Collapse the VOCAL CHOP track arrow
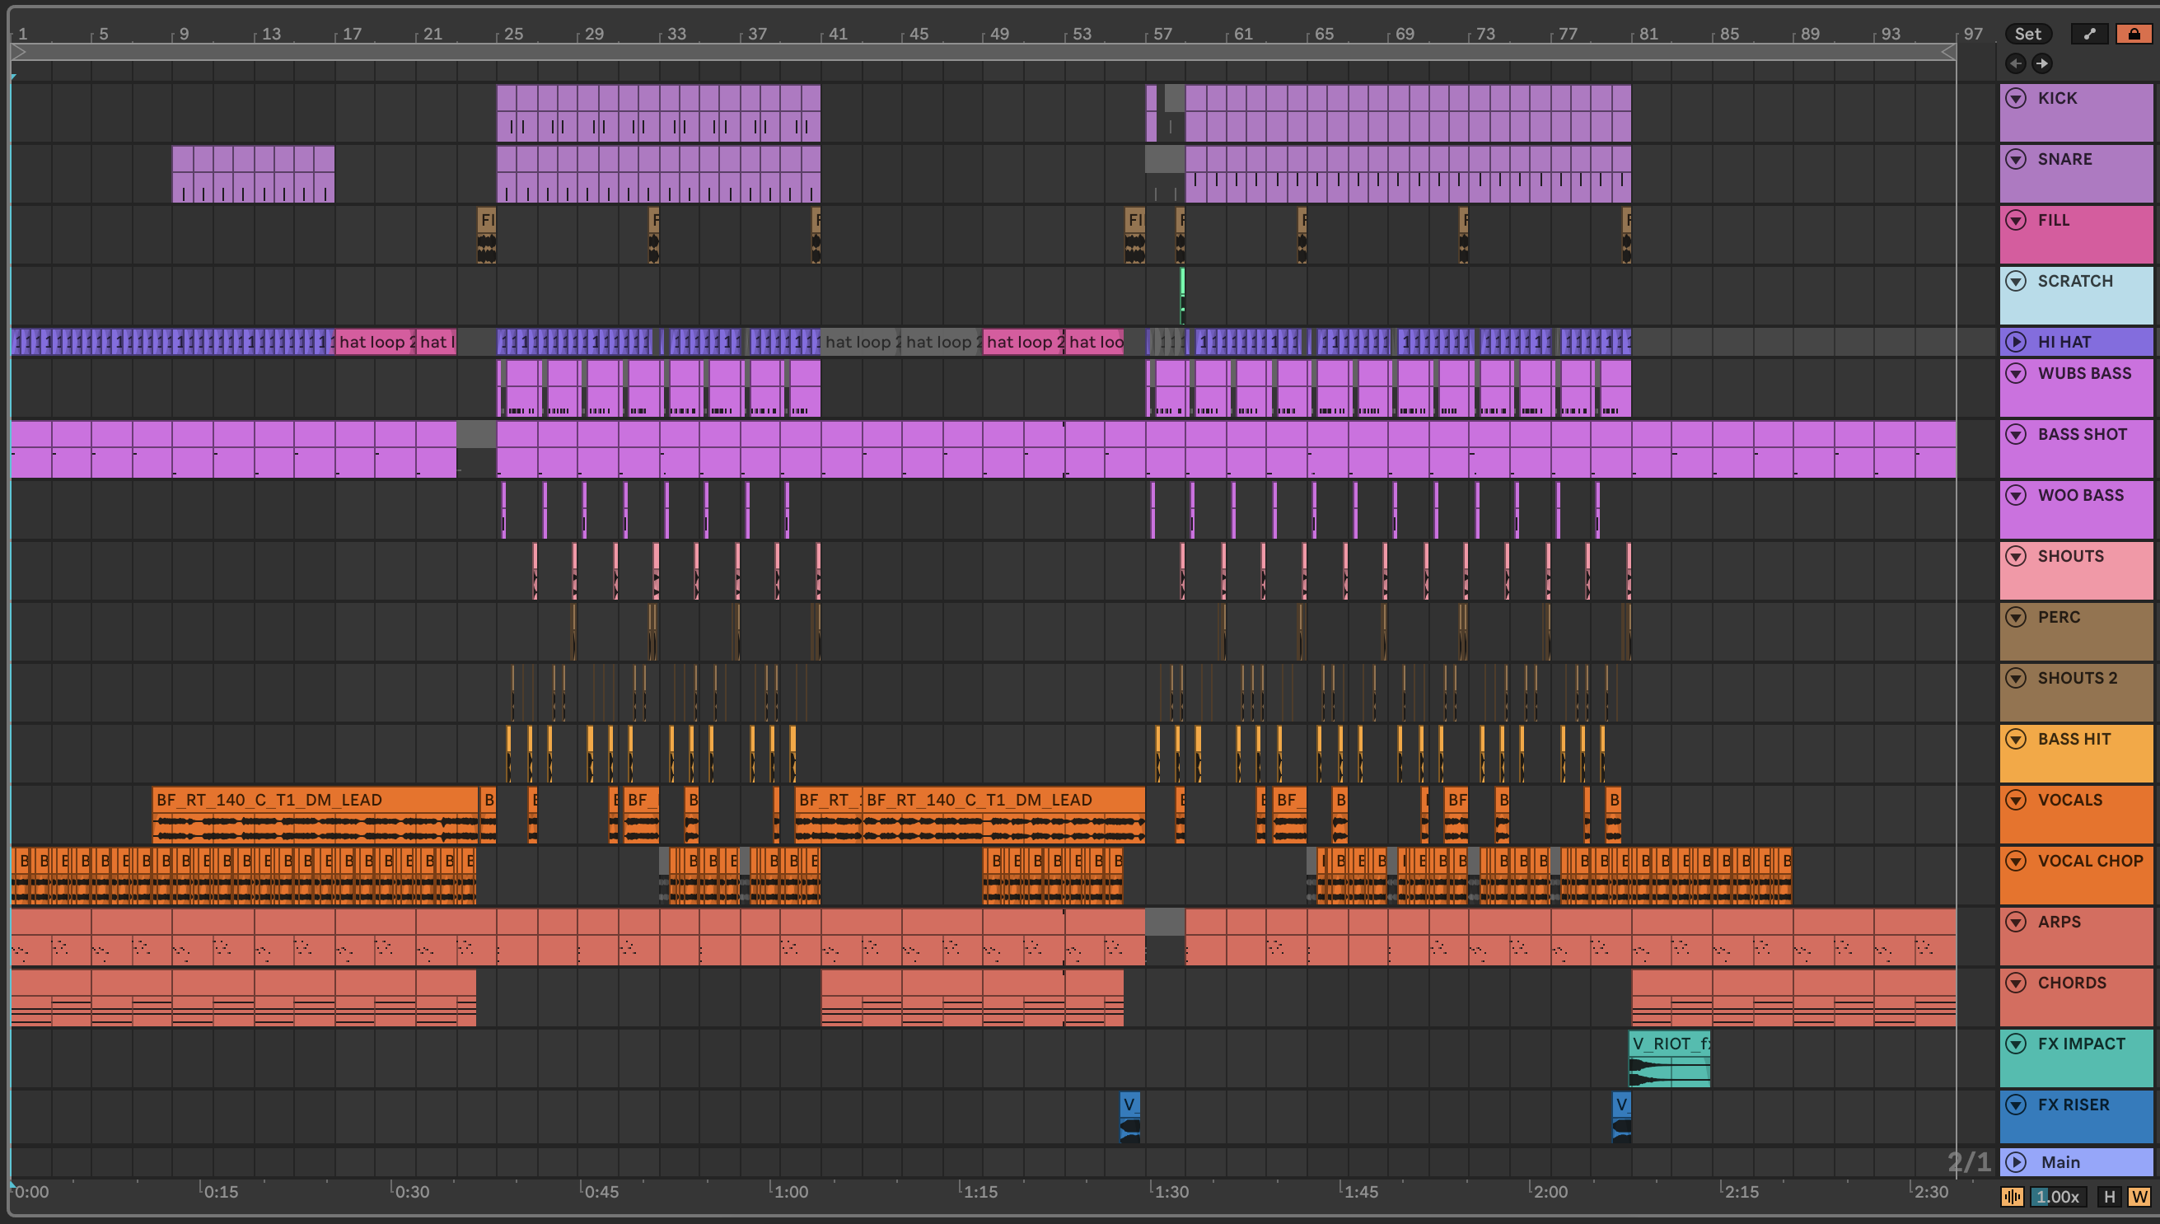Viewport: 2160px width, 1224px height. [2015, 861]
